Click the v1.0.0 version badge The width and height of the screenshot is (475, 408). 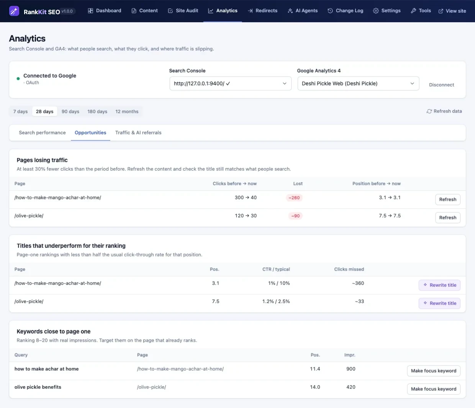point(67,11)
